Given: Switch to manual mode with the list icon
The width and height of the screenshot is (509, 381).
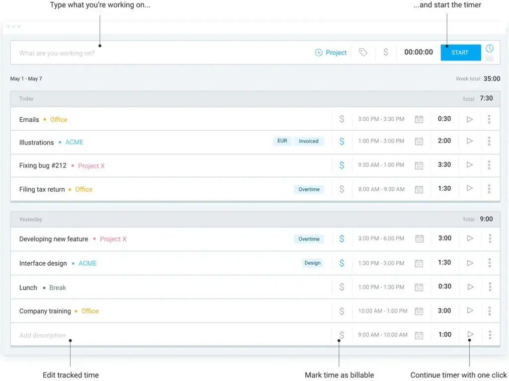Looking at the screenshot, I should coord(490,59).
